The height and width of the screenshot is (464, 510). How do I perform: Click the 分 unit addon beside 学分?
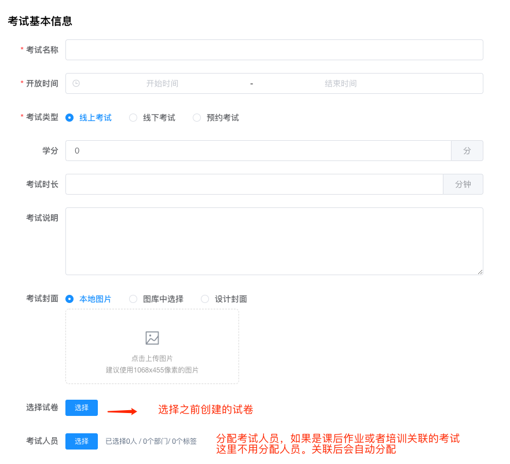tap(467, 151)
